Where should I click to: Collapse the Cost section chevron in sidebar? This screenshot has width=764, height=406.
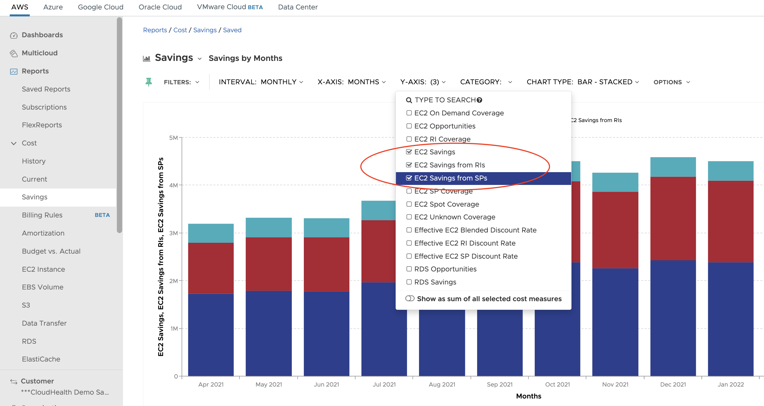point(14,143)
